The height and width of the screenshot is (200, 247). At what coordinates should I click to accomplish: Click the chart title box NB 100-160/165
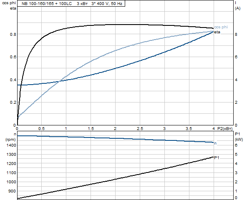coord(71,3)
